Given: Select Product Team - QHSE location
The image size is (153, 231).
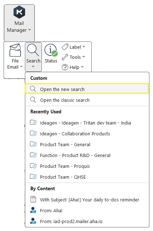Looking at the screenshot, I should (87, 177).
